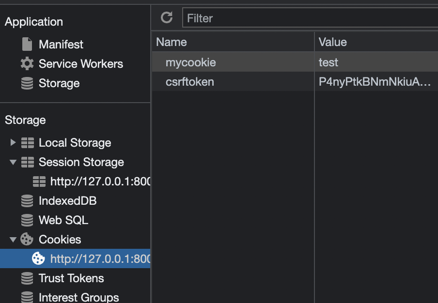The width and height of the screenshot is (438, 303).
Task: Click the refresh cookies icon
Action: [x=167, y=17]
